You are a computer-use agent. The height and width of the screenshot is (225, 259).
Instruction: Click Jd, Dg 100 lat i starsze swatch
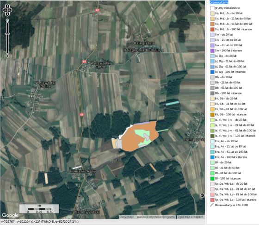[x=212, y=72]
